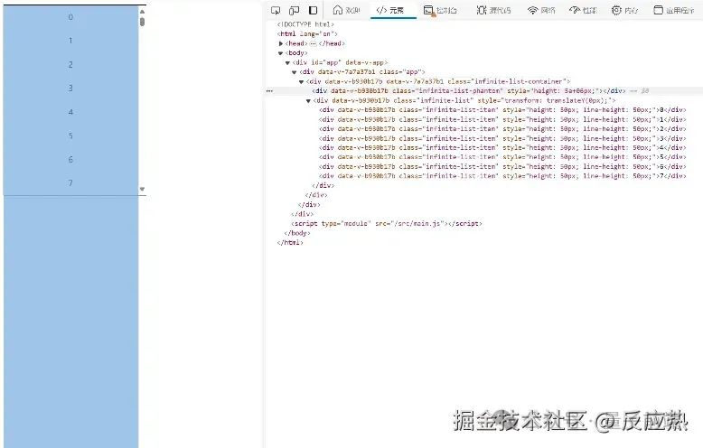Toggle the sidebar dock panel icon
The width and height of the screenshot is (703, 448).
[x=313, y=10]
